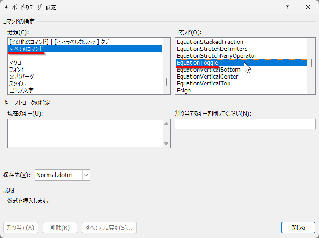The height and width of the screenshot is (238, 319).
Task: Focus the 割り当てるキー shortcut input field
Action: (x=245, y=124)
